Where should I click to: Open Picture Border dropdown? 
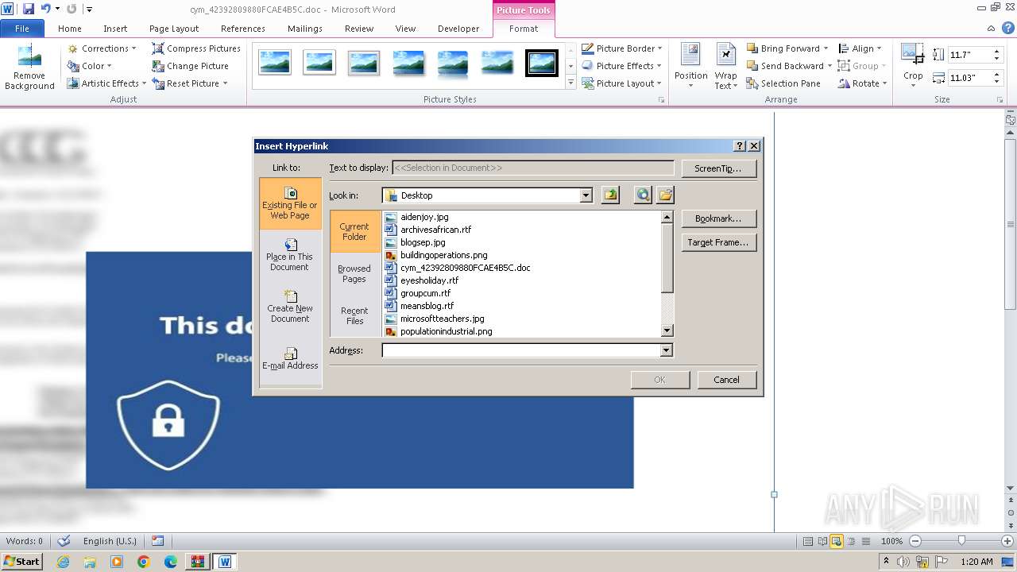pos(622,48)
